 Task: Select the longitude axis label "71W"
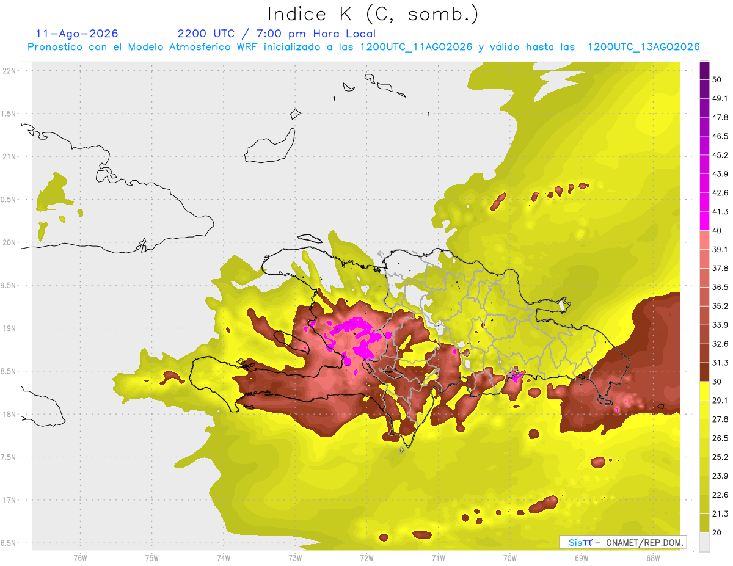coord(438,557)
